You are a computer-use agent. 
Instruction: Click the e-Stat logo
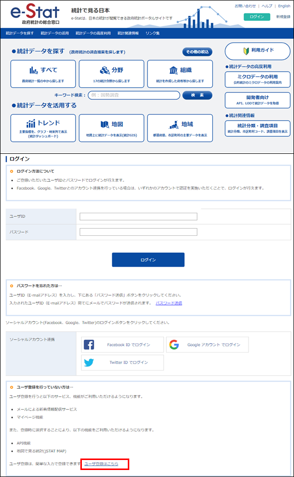point(35,14)
